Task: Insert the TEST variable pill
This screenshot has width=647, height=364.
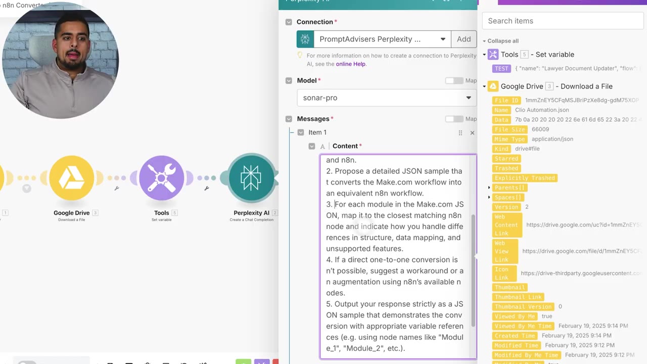Action: [x=501, y=69]
